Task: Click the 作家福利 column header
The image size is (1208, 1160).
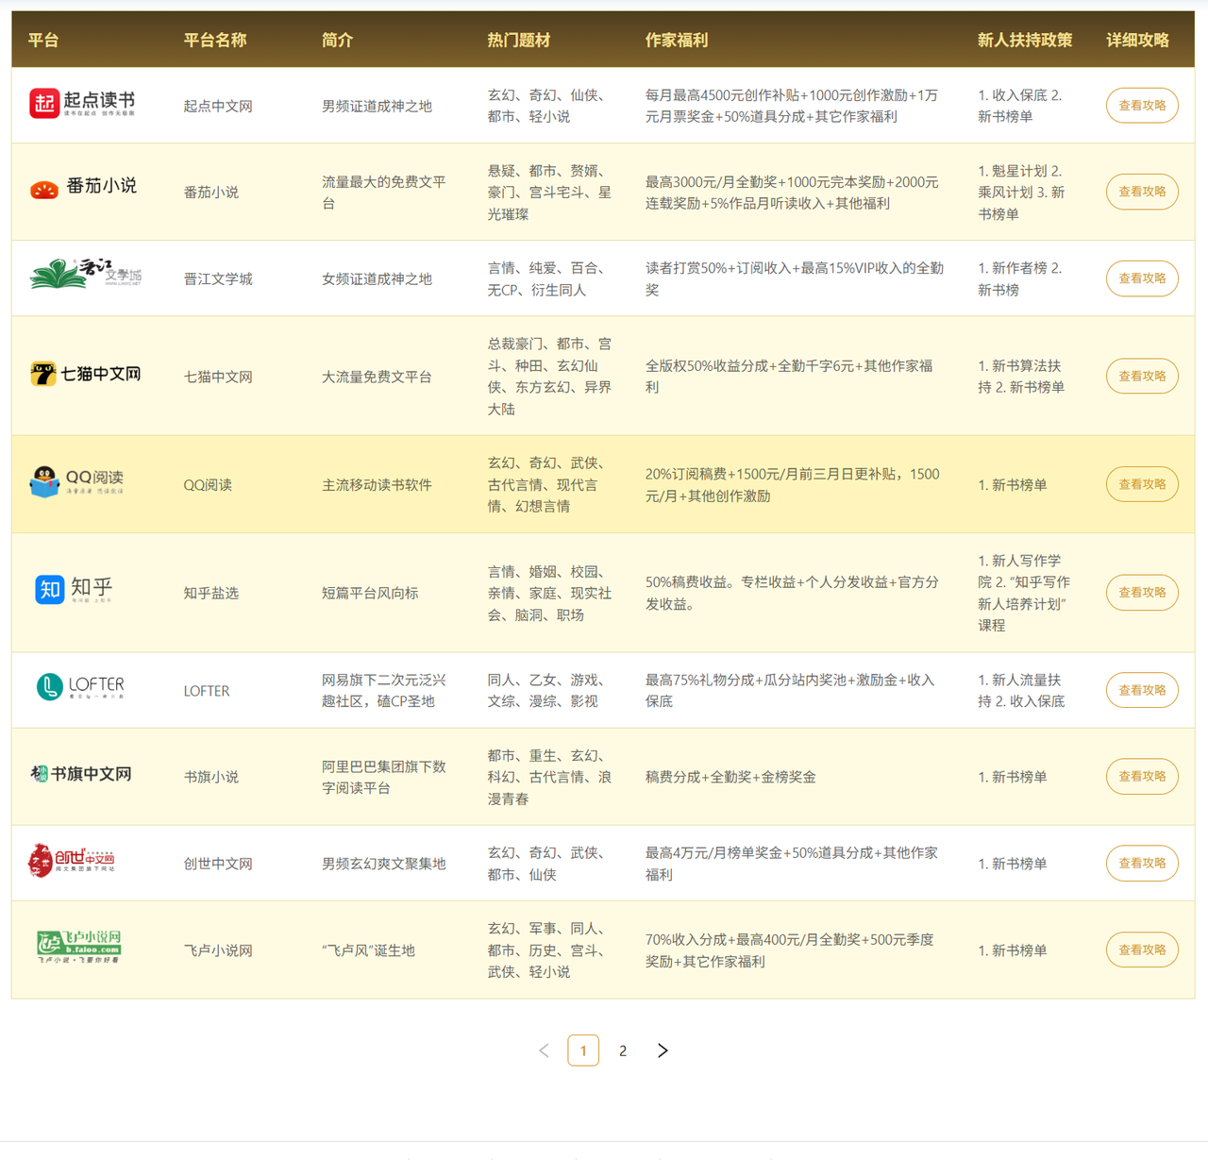Action: click(x=677, y=40)
